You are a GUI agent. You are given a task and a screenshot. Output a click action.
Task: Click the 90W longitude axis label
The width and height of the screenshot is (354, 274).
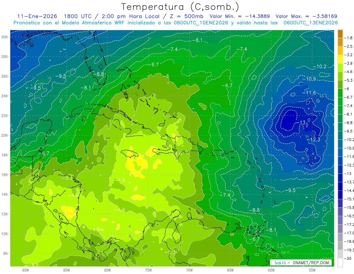point(25,270)
